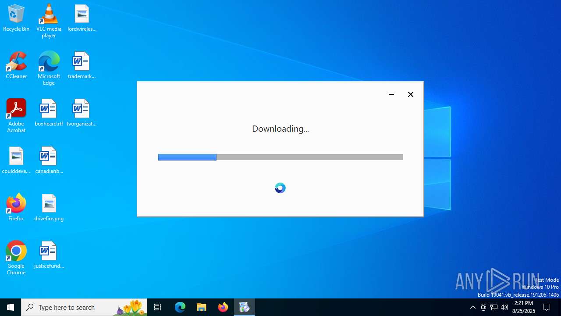This screenshot has width=561, height=316.
Task: Open Adobe Acrobat desktop shortcut
Action: [16, 116]
